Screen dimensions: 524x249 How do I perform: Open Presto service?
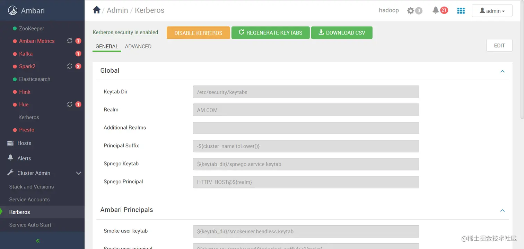click(27, 130)
